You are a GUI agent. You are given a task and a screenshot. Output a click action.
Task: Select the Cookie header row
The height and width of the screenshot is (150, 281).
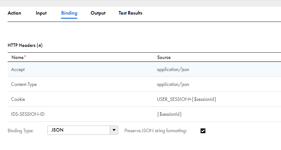(x=144, y=99)
